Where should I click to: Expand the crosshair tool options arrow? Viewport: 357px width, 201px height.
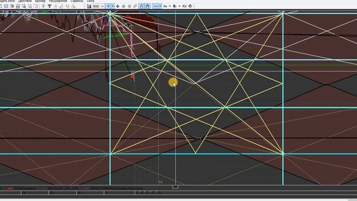pyautogui.click(x=113, y=6)
